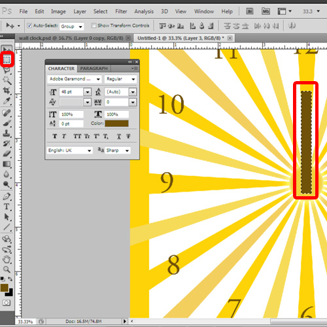Click the Character panel text Color swatch

(116, 124)
